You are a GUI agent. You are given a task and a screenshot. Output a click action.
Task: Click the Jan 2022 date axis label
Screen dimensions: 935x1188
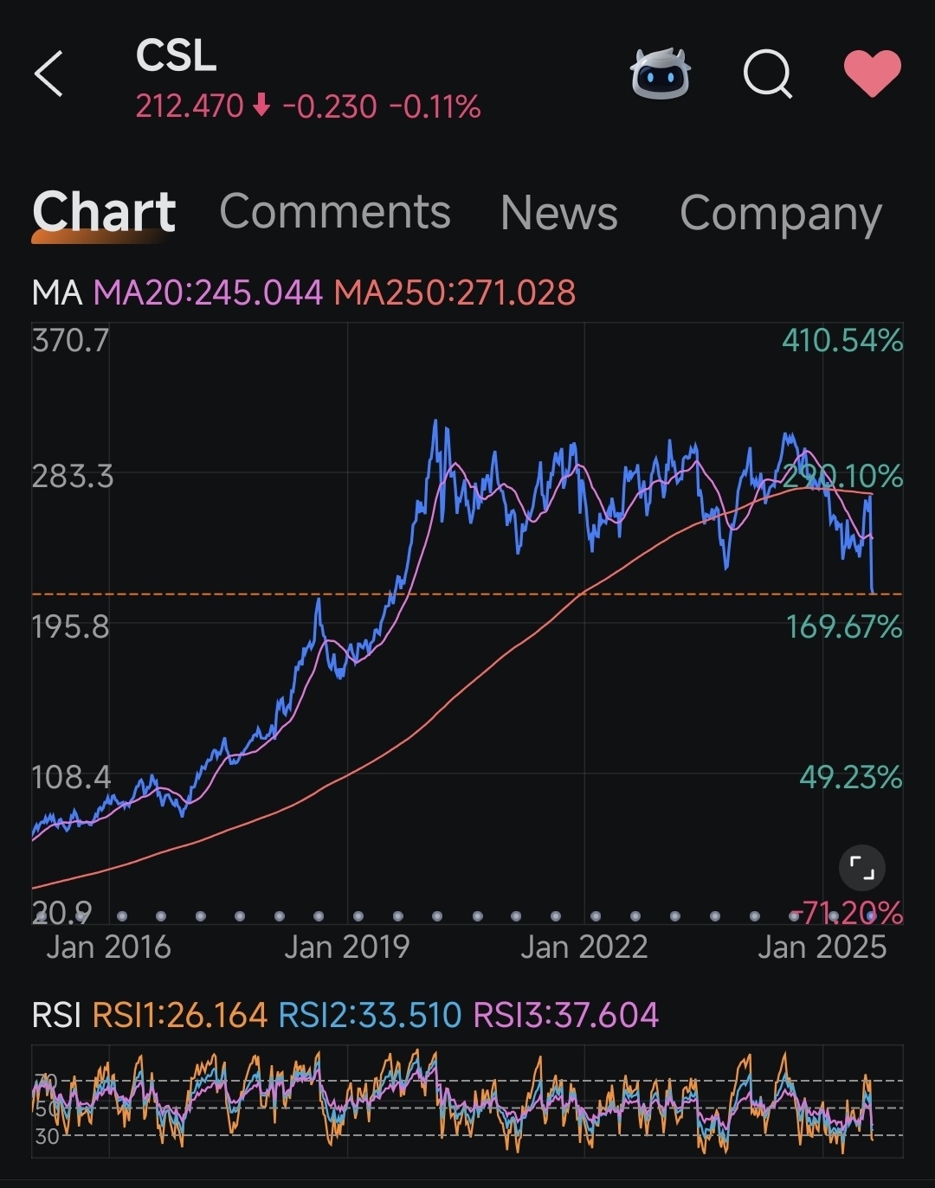tap(584, 947)
